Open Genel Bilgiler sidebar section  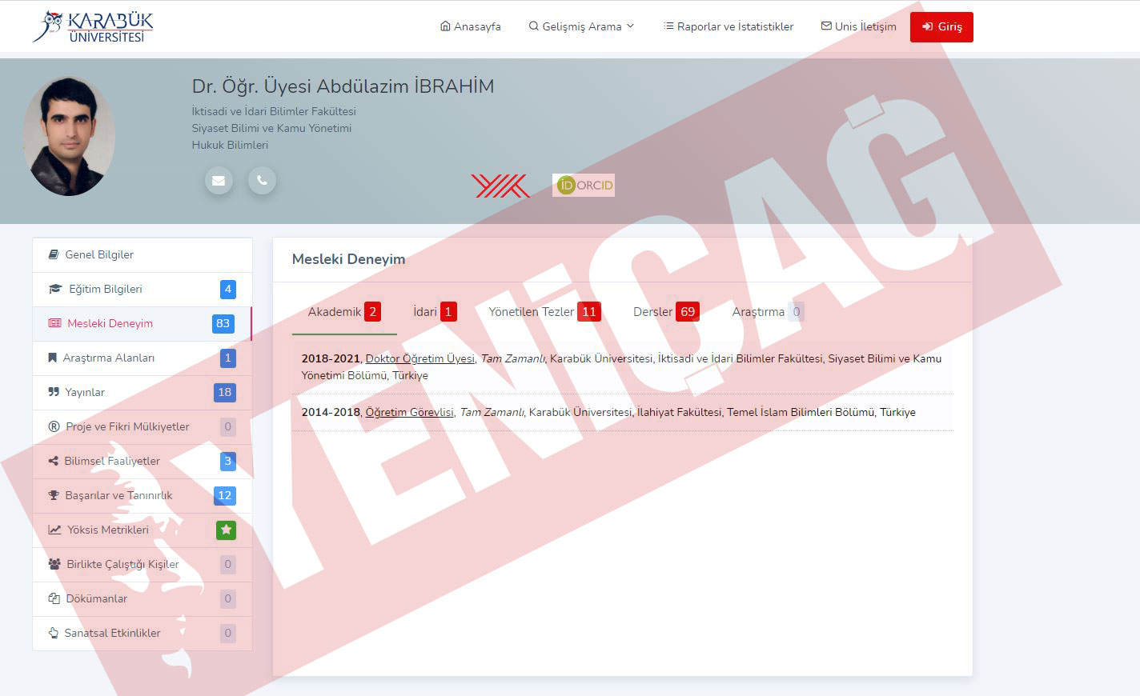click(142, 254)
